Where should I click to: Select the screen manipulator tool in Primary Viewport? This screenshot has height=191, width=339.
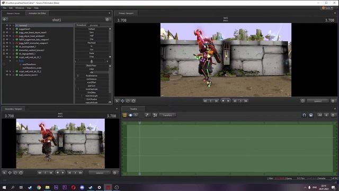click(x=133, y=101)
